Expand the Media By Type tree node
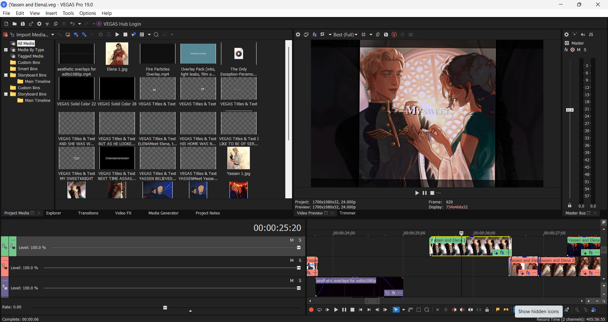The height and width of the screenshot is (322, 608). [x=6, y=50]
